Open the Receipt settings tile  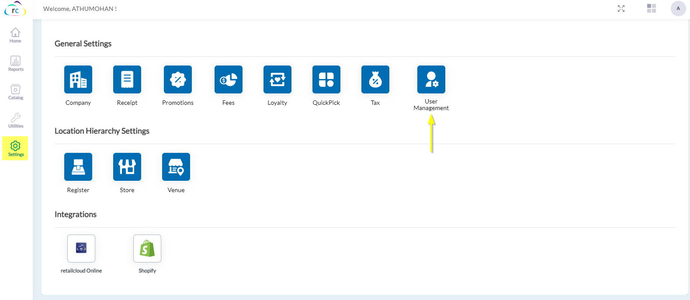click(127, 79)
